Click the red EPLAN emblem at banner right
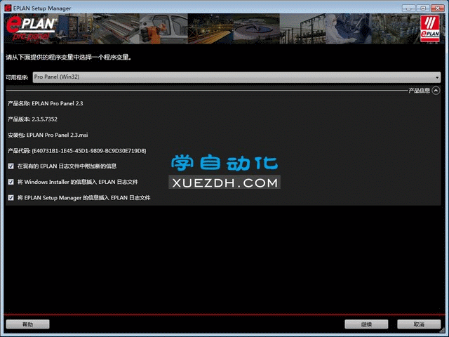This screenshot has height=337, width=449. coord(430,29)
